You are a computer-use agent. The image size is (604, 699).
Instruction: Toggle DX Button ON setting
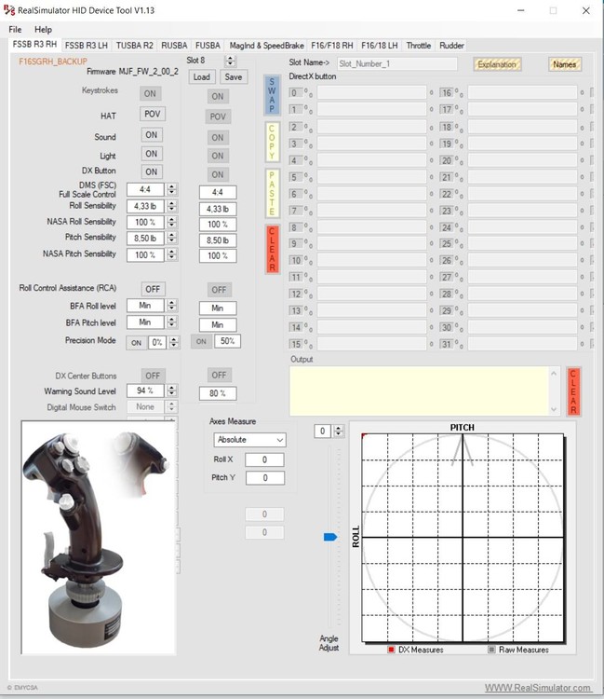tap(152, 171)
